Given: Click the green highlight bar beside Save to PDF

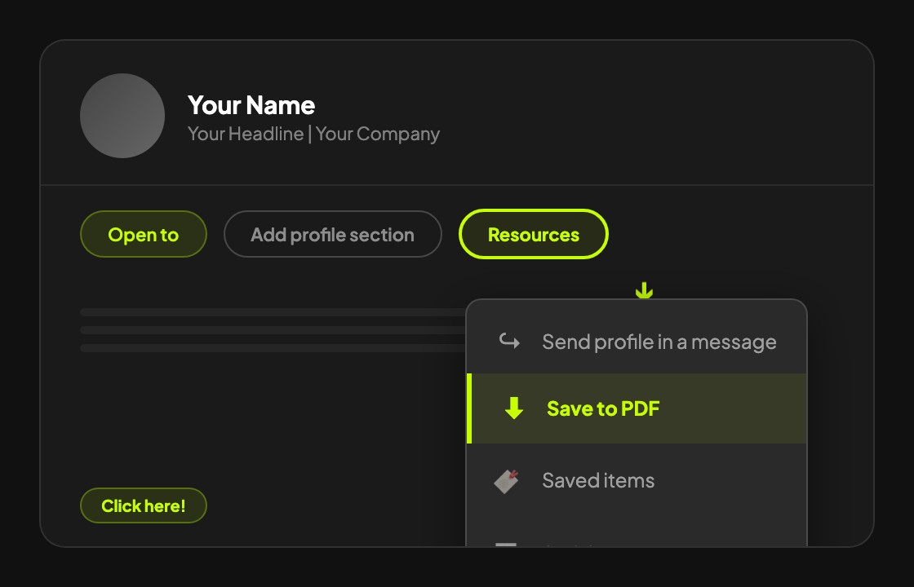Looking at the screenshot, I should tap(471, 408).
